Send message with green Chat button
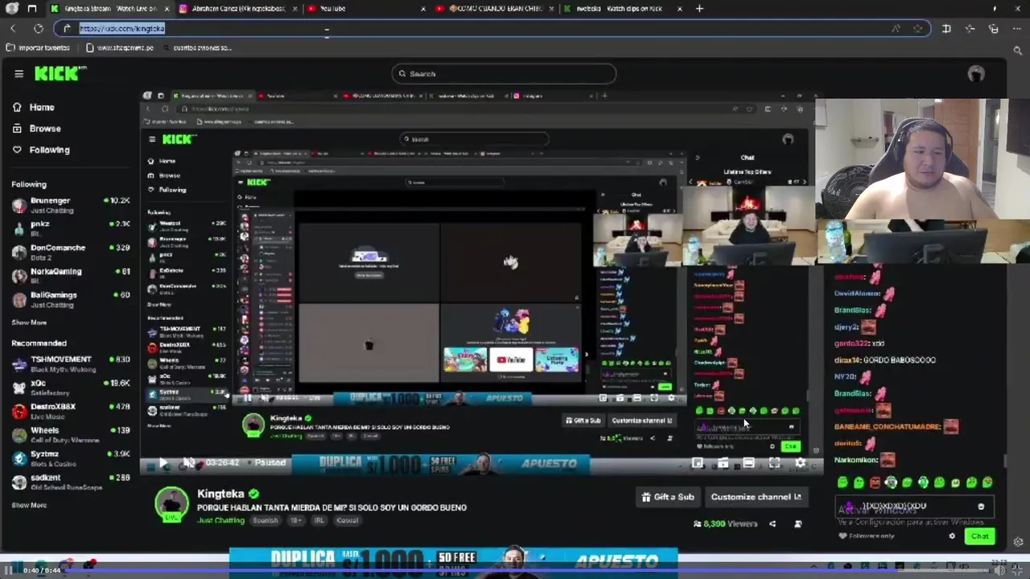The image size is (1030, 579). pos(979,536)
